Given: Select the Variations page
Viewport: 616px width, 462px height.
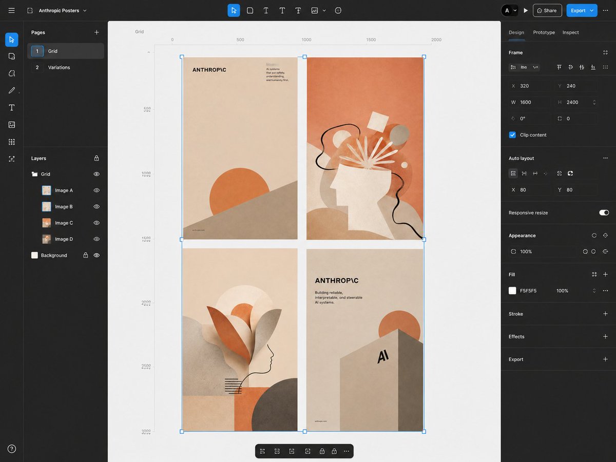Looking at the screenshot, I should [66, 67].
